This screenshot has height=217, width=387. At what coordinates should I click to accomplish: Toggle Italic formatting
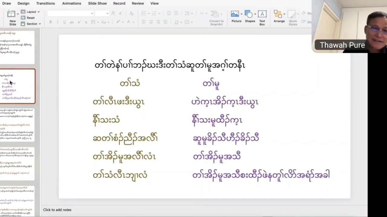tap(57, 22)
